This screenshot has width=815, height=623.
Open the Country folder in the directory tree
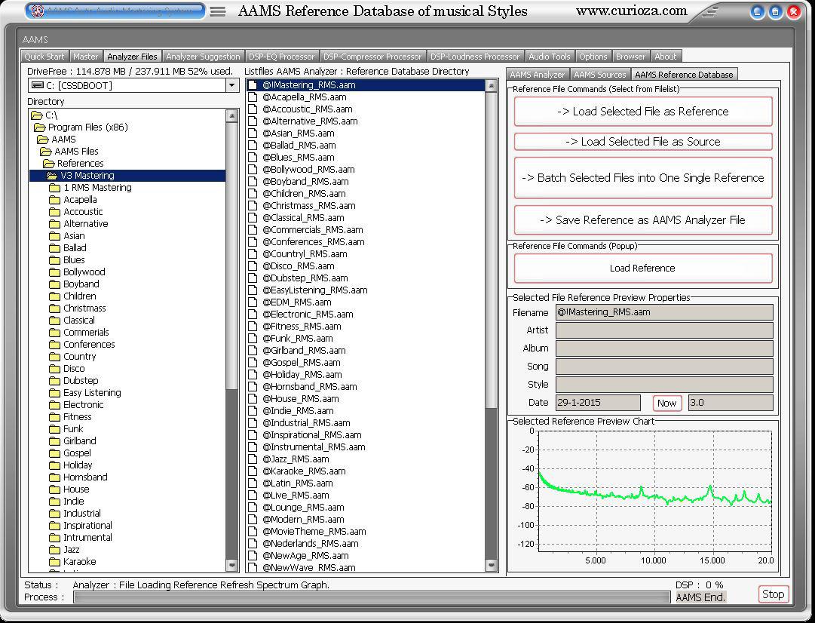tap(79, 357)
